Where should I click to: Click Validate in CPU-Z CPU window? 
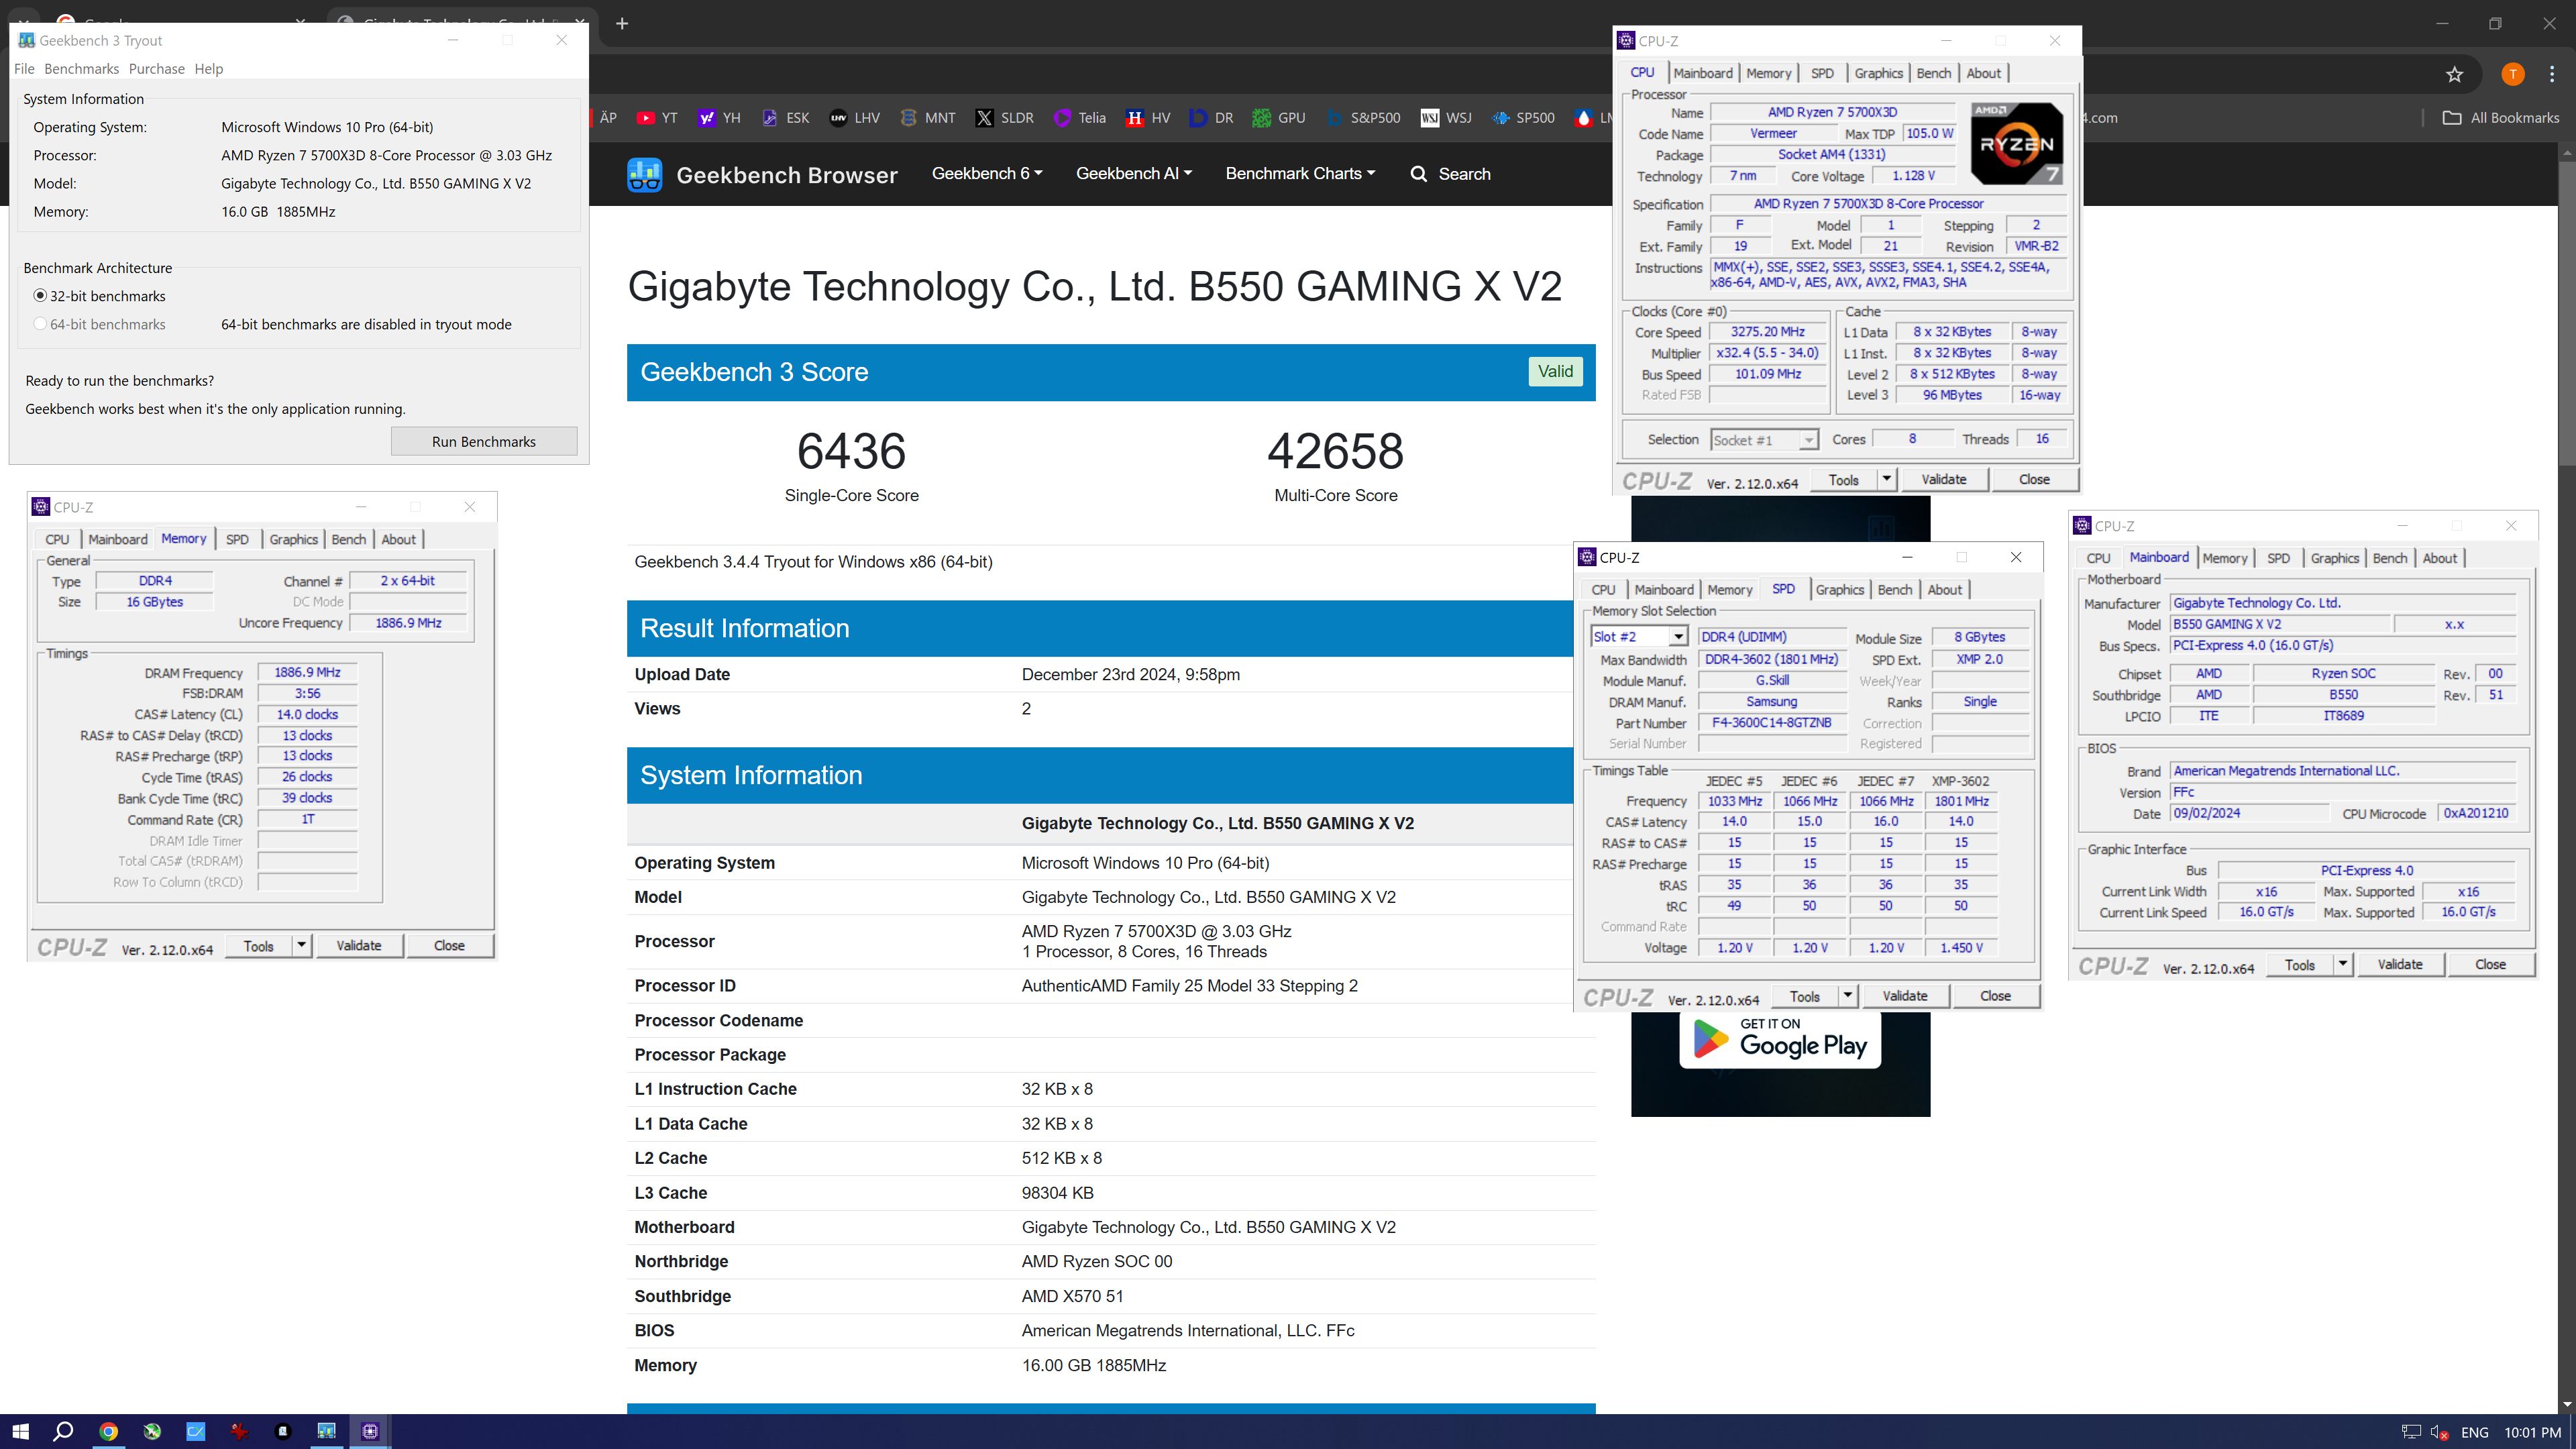[1943, 479]
